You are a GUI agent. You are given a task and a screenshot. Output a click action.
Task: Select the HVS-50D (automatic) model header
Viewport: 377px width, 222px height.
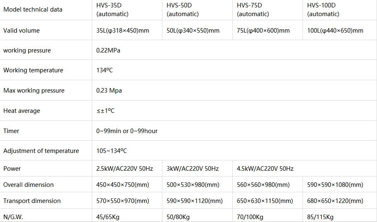coord(183,10)
